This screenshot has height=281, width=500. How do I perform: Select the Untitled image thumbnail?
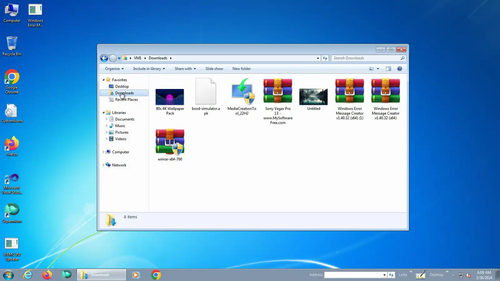pyautogui.click(x=314, y=99)
